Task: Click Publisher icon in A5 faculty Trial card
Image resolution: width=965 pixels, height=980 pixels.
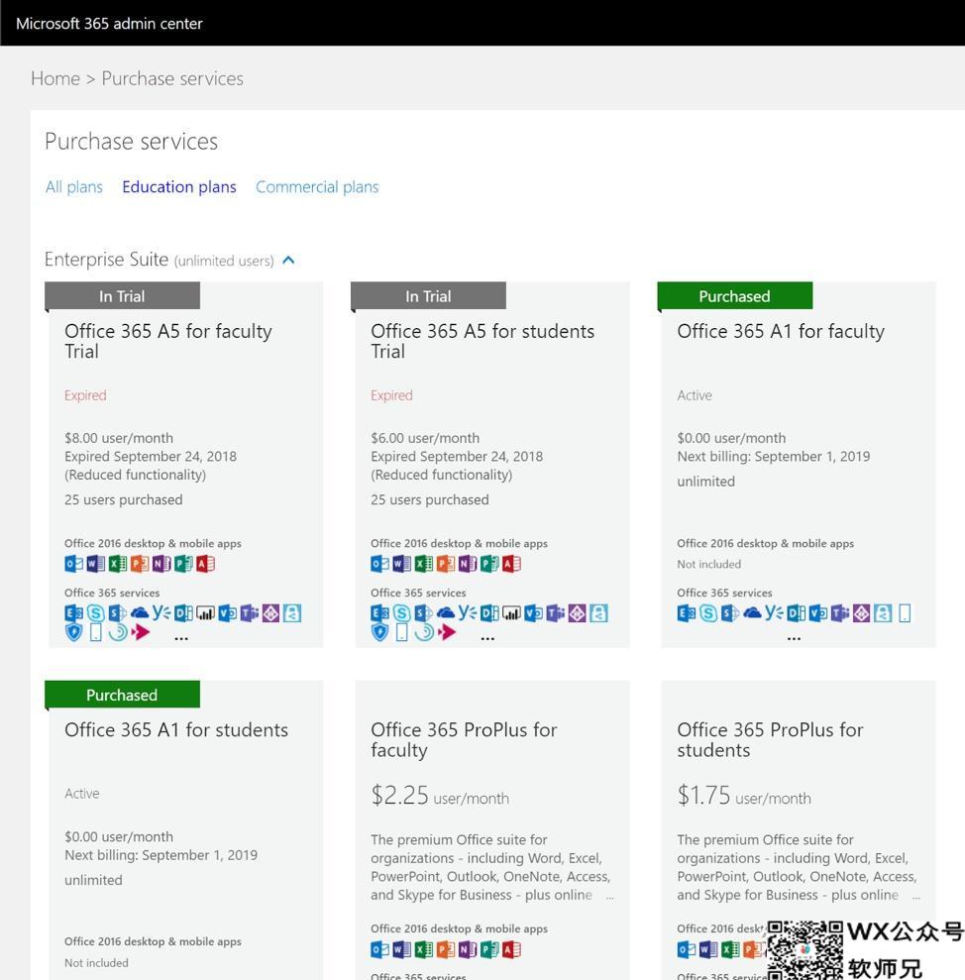Action: [183, 564]
